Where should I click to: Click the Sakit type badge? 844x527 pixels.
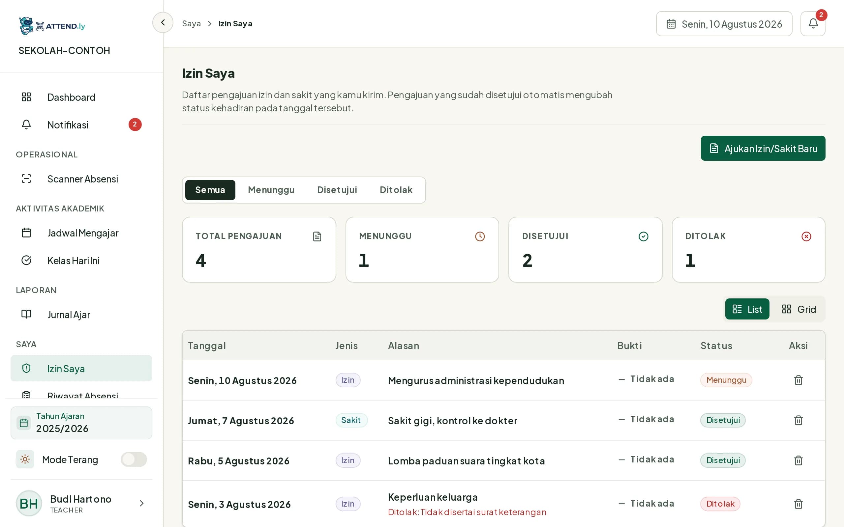pyautogui.click(x=351, y=420)
